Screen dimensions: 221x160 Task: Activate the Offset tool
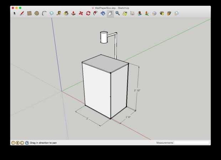point(96,14)
